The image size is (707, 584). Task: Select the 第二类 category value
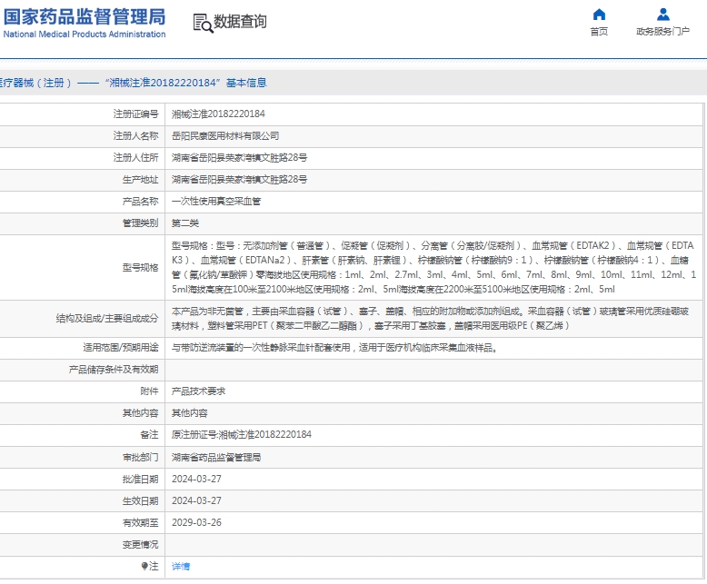coord(184,223)
